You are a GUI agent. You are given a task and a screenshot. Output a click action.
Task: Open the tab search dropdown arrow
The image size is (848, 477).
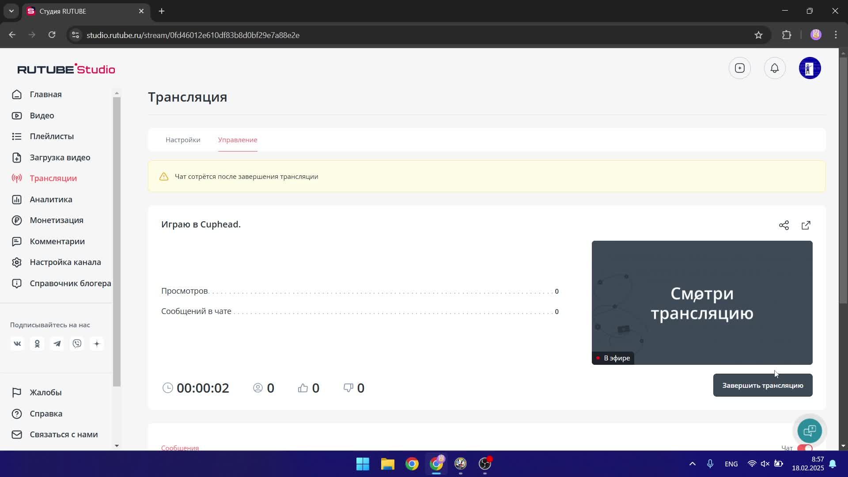[11, 11]
